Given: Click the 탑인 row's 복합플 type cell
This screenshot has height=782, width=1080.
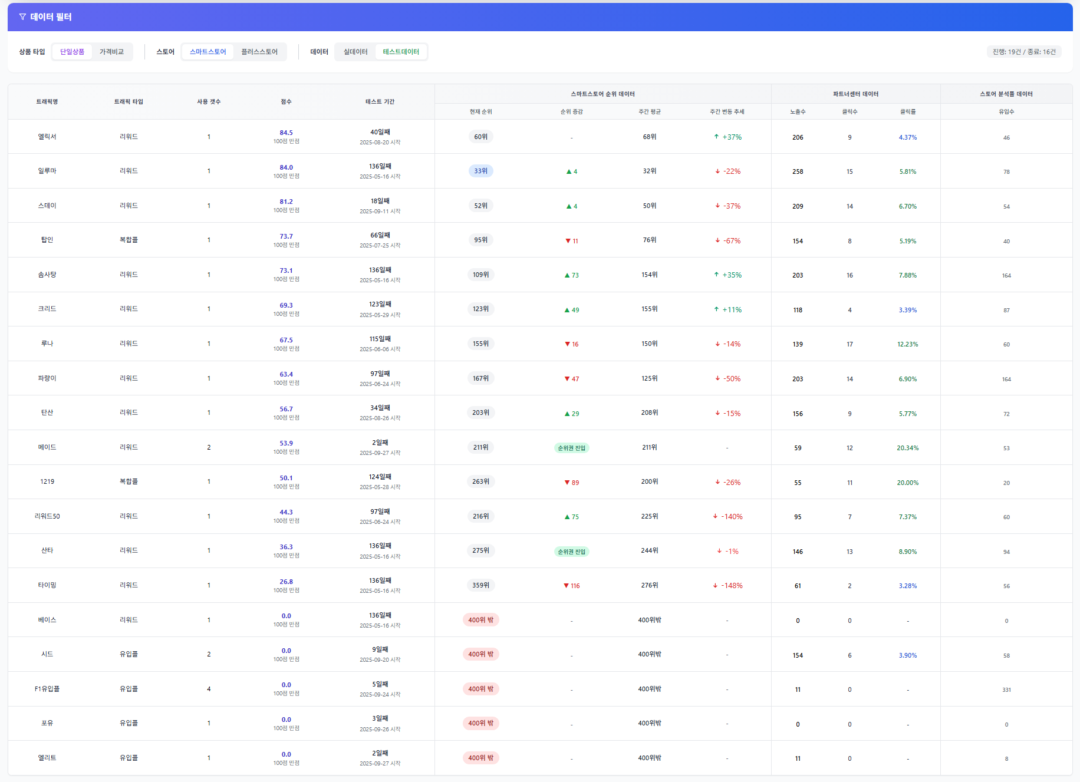Looking at the screenshot, I should [x=129, y=240].
